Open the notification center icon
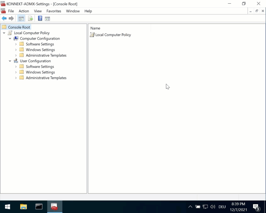 point(256,207)
